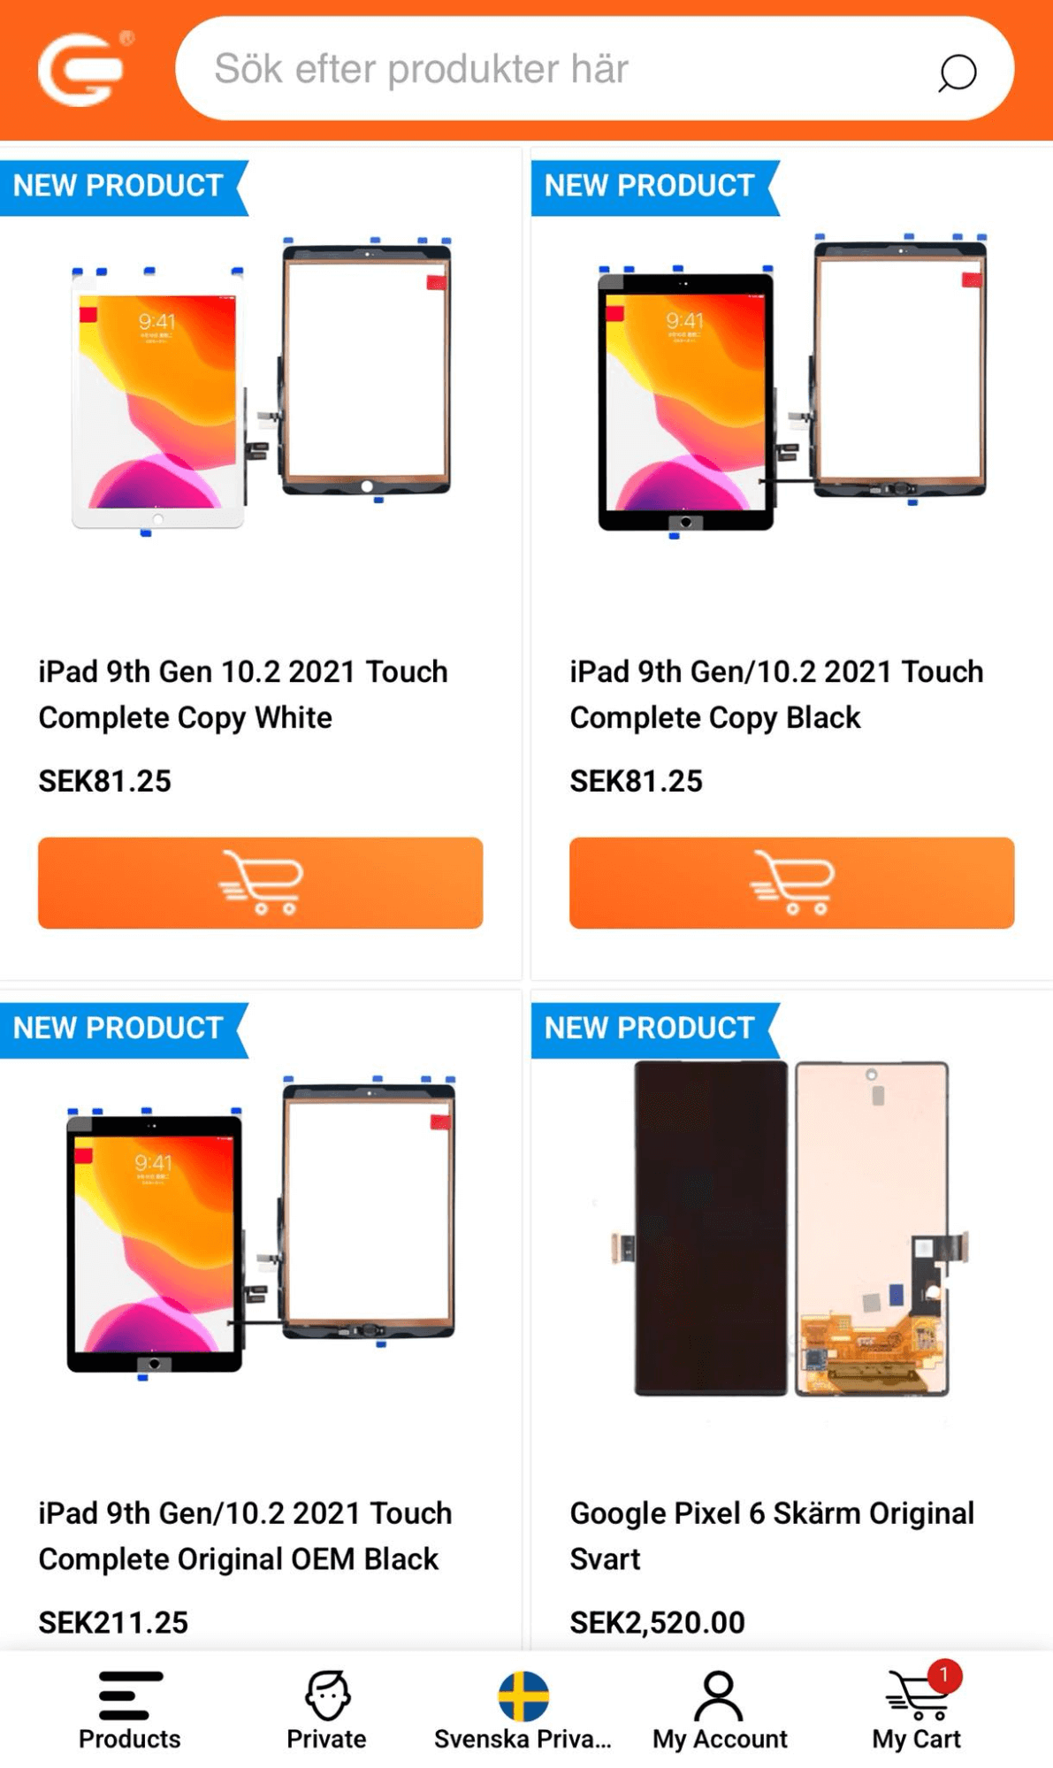Viewport: 1053px width, 1768px height.
Task: Open 'iPad 9th Gen 10.2 2021 Touch Complete Copy White' title
Action: [243, 694]
